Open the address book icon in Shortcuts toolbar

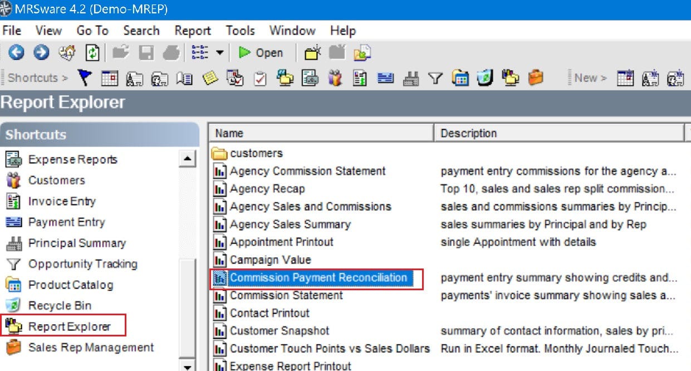184,79
